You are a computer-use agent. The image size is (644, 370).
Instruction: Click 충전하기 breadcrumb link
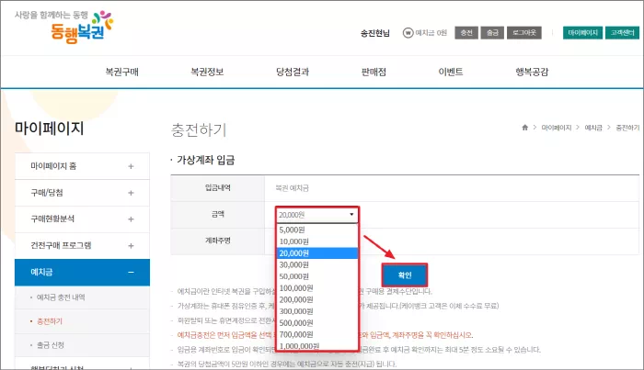click(x=627, y=128)
